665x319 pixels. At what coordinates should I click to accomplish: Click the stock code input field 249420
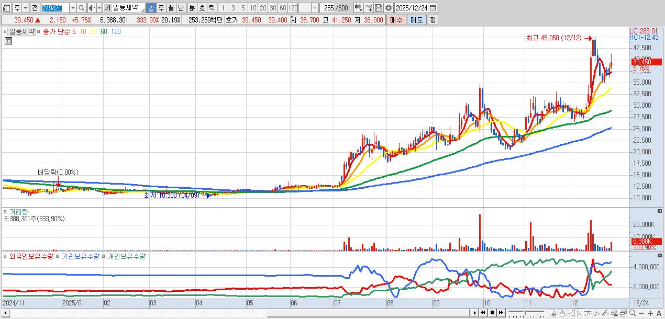pyautogui.click(x=55, y=8)
